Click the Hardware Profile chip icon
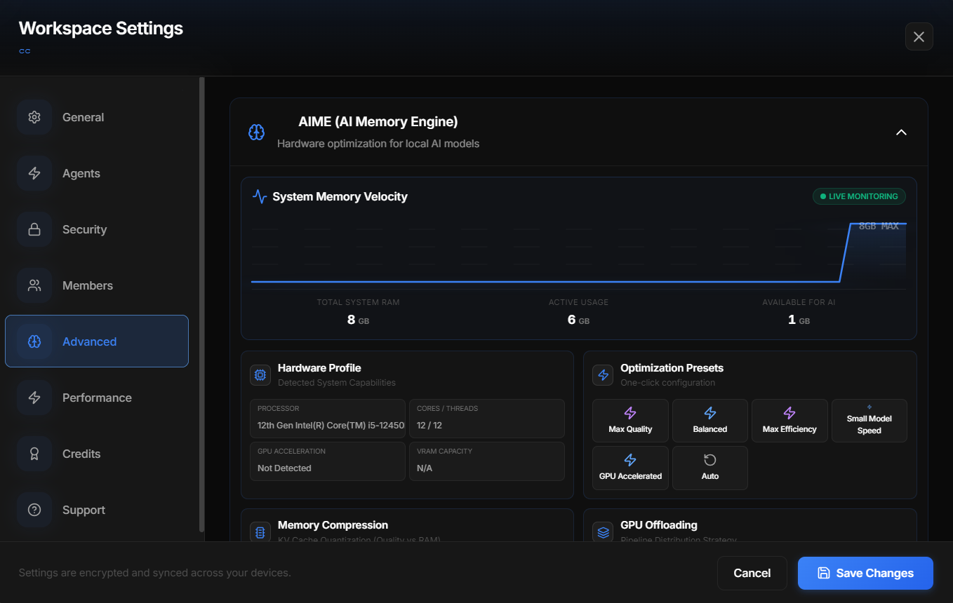The width and height of the screenshot is (953, 603). (x=260, y=375)
